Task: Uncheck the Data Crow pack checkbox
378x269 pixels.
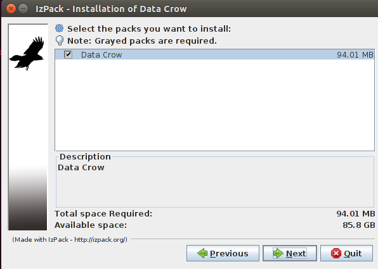Action: point(68,54)
